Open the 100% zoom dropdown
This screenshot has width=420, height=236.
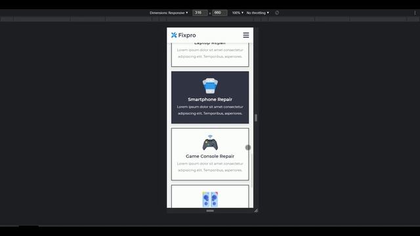tap(238, 13)
